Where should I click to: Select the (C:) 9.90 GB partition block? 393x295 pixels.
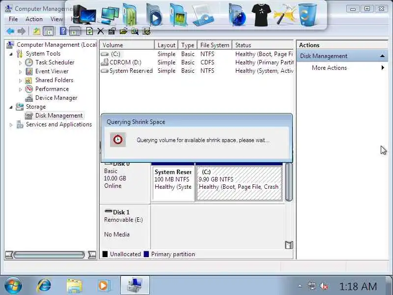(x=239, y=183)
